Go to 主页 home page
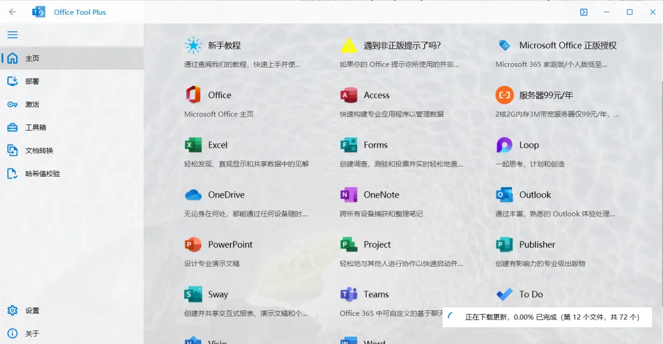Viewport: 663px width, 344px height. [x=72, y=58]
